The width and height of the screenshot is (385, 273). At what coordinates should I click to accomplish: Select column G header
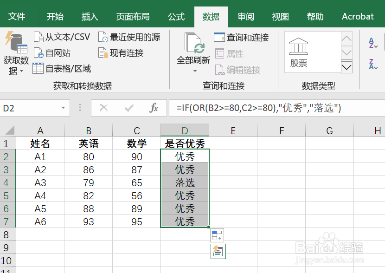click(329, 130)
